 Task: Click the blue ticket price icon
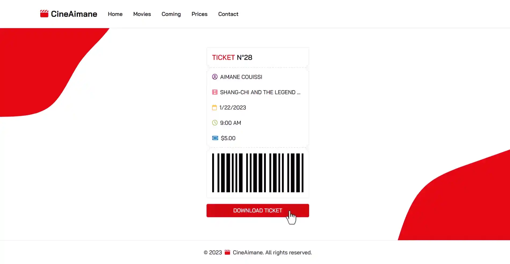coord(215,138)
